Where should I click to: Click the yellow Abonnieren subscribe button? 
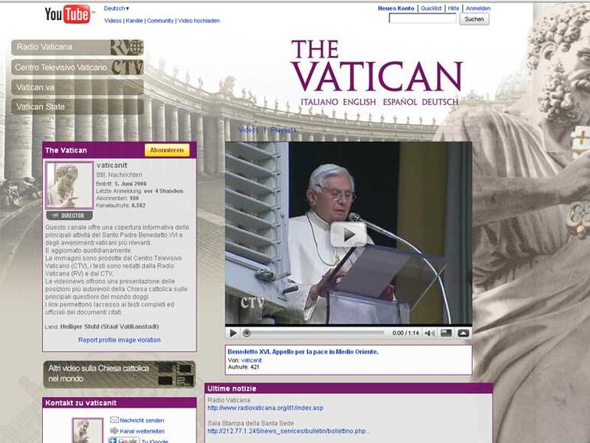[x=167, y=150]
